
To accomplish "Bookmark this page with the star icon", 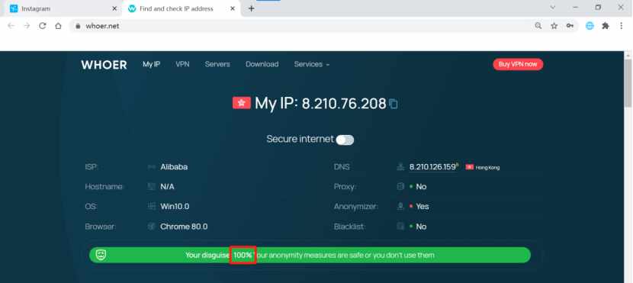I will click(x=554, y=26).
